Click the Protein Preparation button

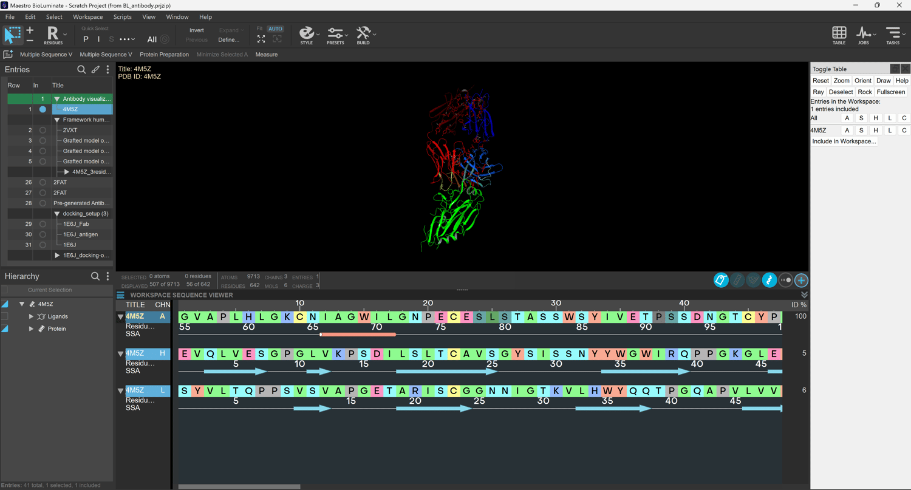click(x=164, y=55)
